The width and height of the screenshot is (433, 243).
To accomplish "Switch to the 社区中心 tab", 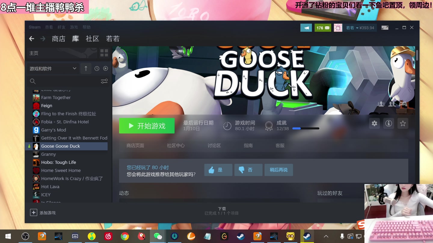I will click(175, 145).
